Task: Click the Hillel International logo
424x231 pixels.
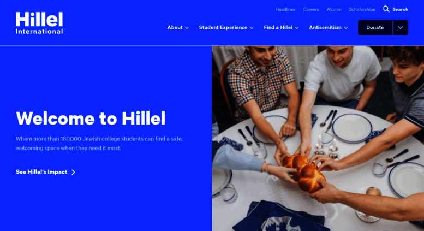Action: click(x=39, y=23)
